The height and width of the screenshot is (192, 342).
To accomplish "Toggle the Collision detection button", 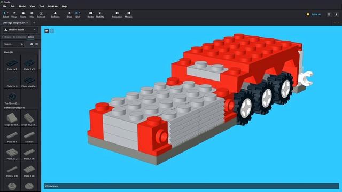I will pyautogui.click(x=55, y=14).
